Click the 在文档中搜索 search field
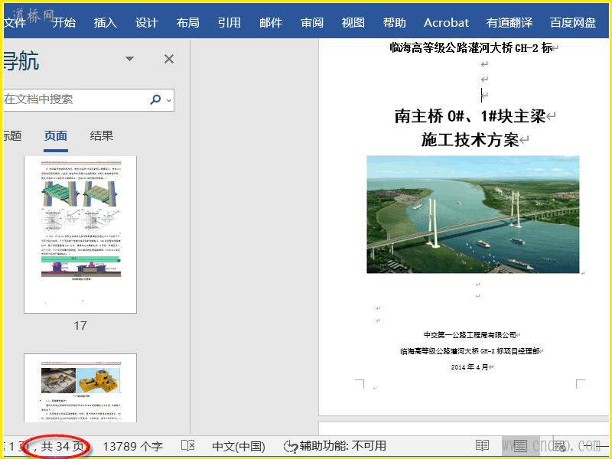Screen dimensions: 612x459 coord(73,99)
